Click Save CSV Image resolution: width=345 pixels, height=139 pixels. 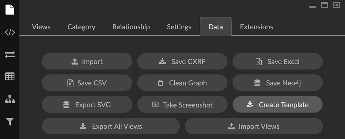(x=87, y=83)
